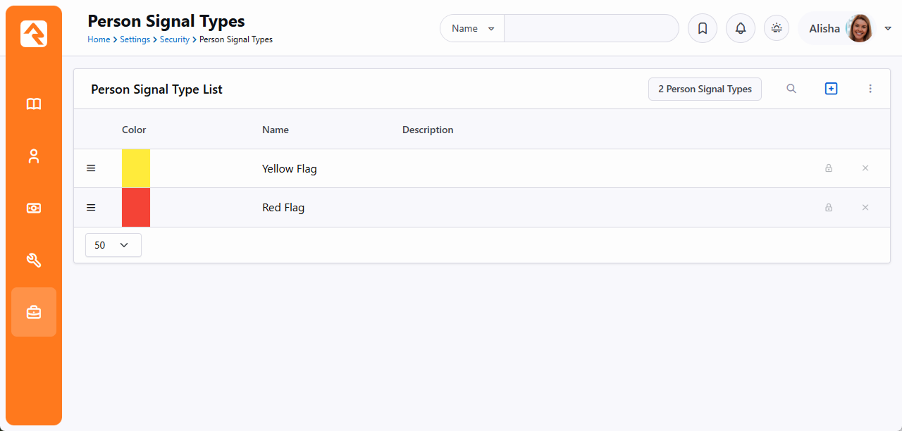
Task: Add a new person signal type
Action: (x=831, y=89)
